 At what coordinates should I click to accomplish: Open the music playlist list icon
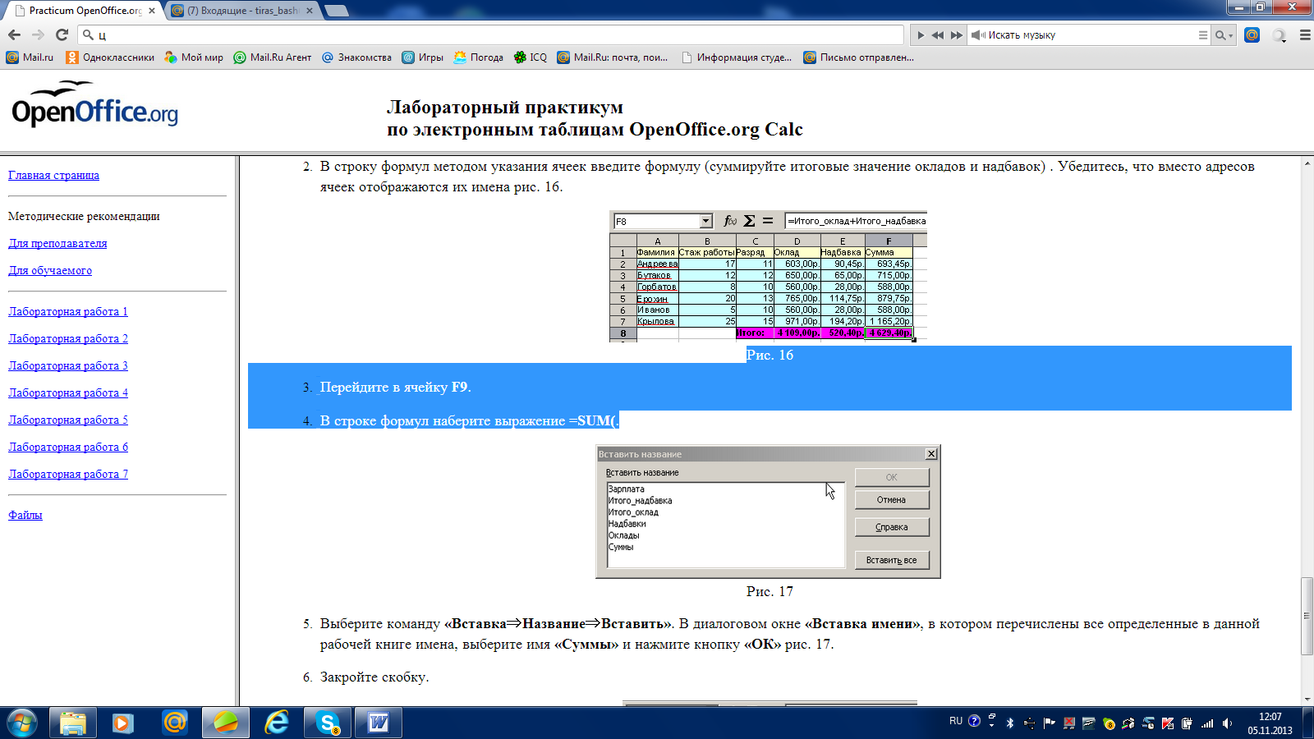pos(1203,35)
